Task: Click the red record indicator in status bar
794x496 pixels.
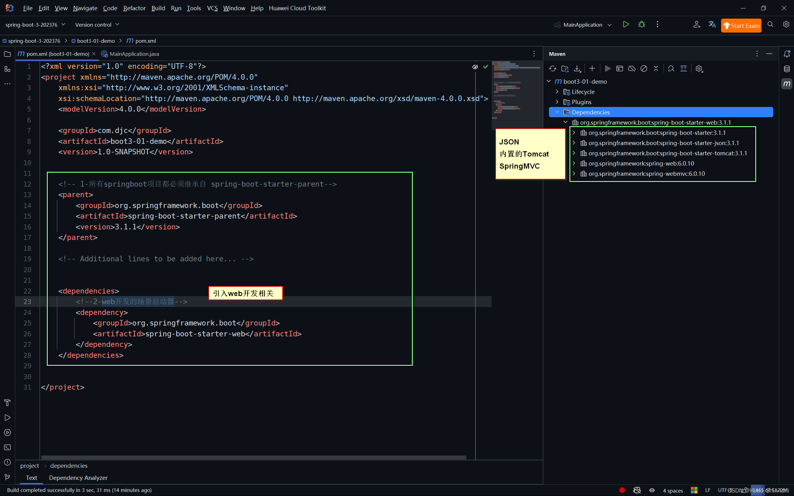Action: 622,490
